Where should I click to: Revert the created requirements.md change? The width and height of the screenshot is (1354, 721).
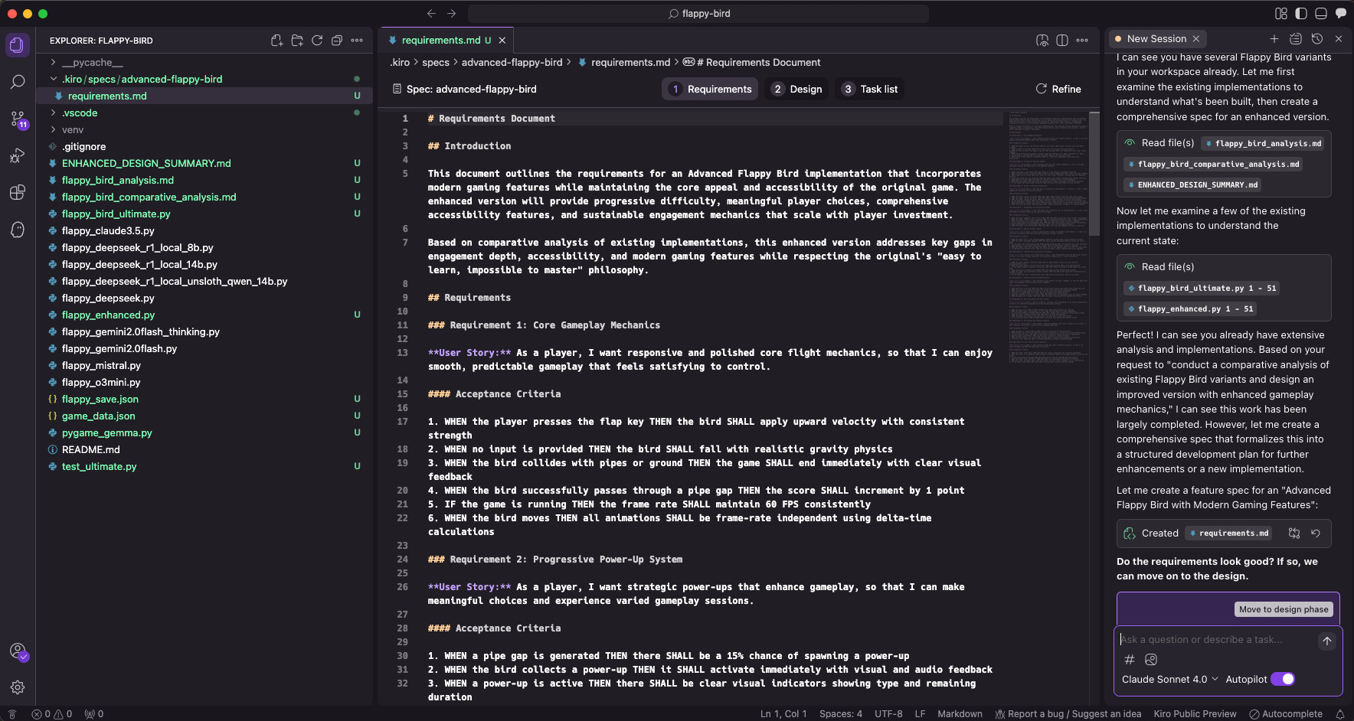coord(1316,533)
